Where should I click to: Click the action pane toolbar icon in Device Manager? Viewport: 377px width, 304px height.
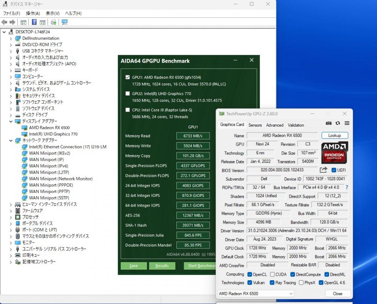43,22
